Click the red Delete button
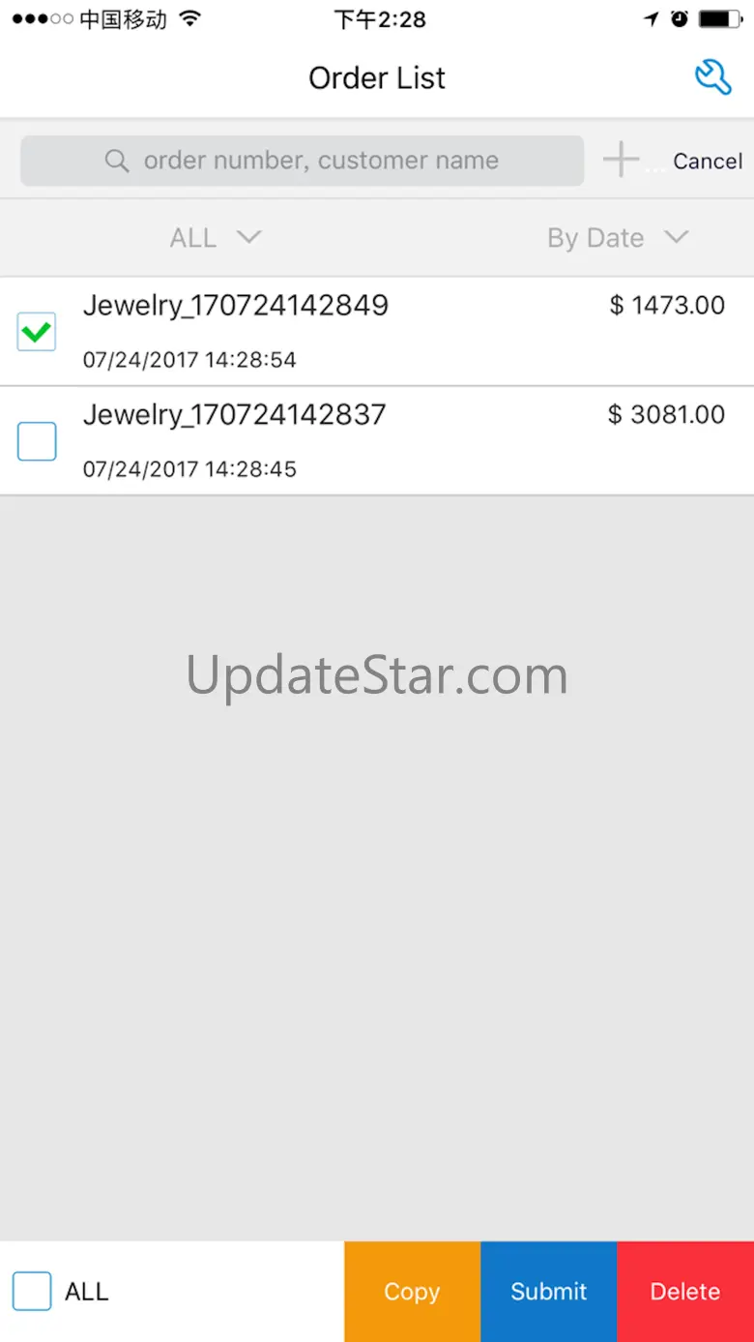Image resolution: width=754 pixels, height=1342 pixels. coord(685,1292)
